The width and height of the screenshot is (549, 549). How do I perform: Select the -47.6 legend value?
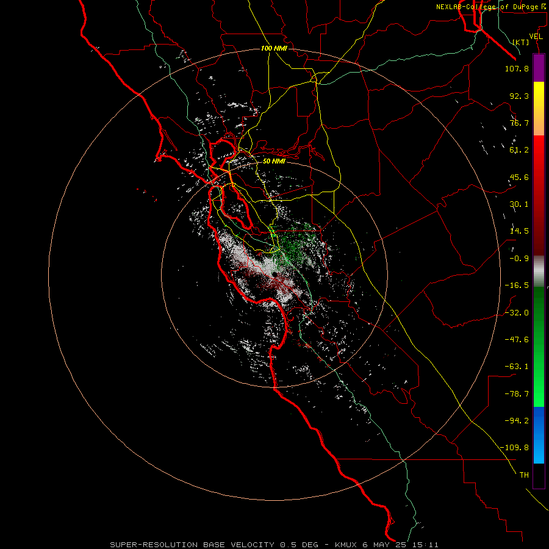[x=517, y=340]
